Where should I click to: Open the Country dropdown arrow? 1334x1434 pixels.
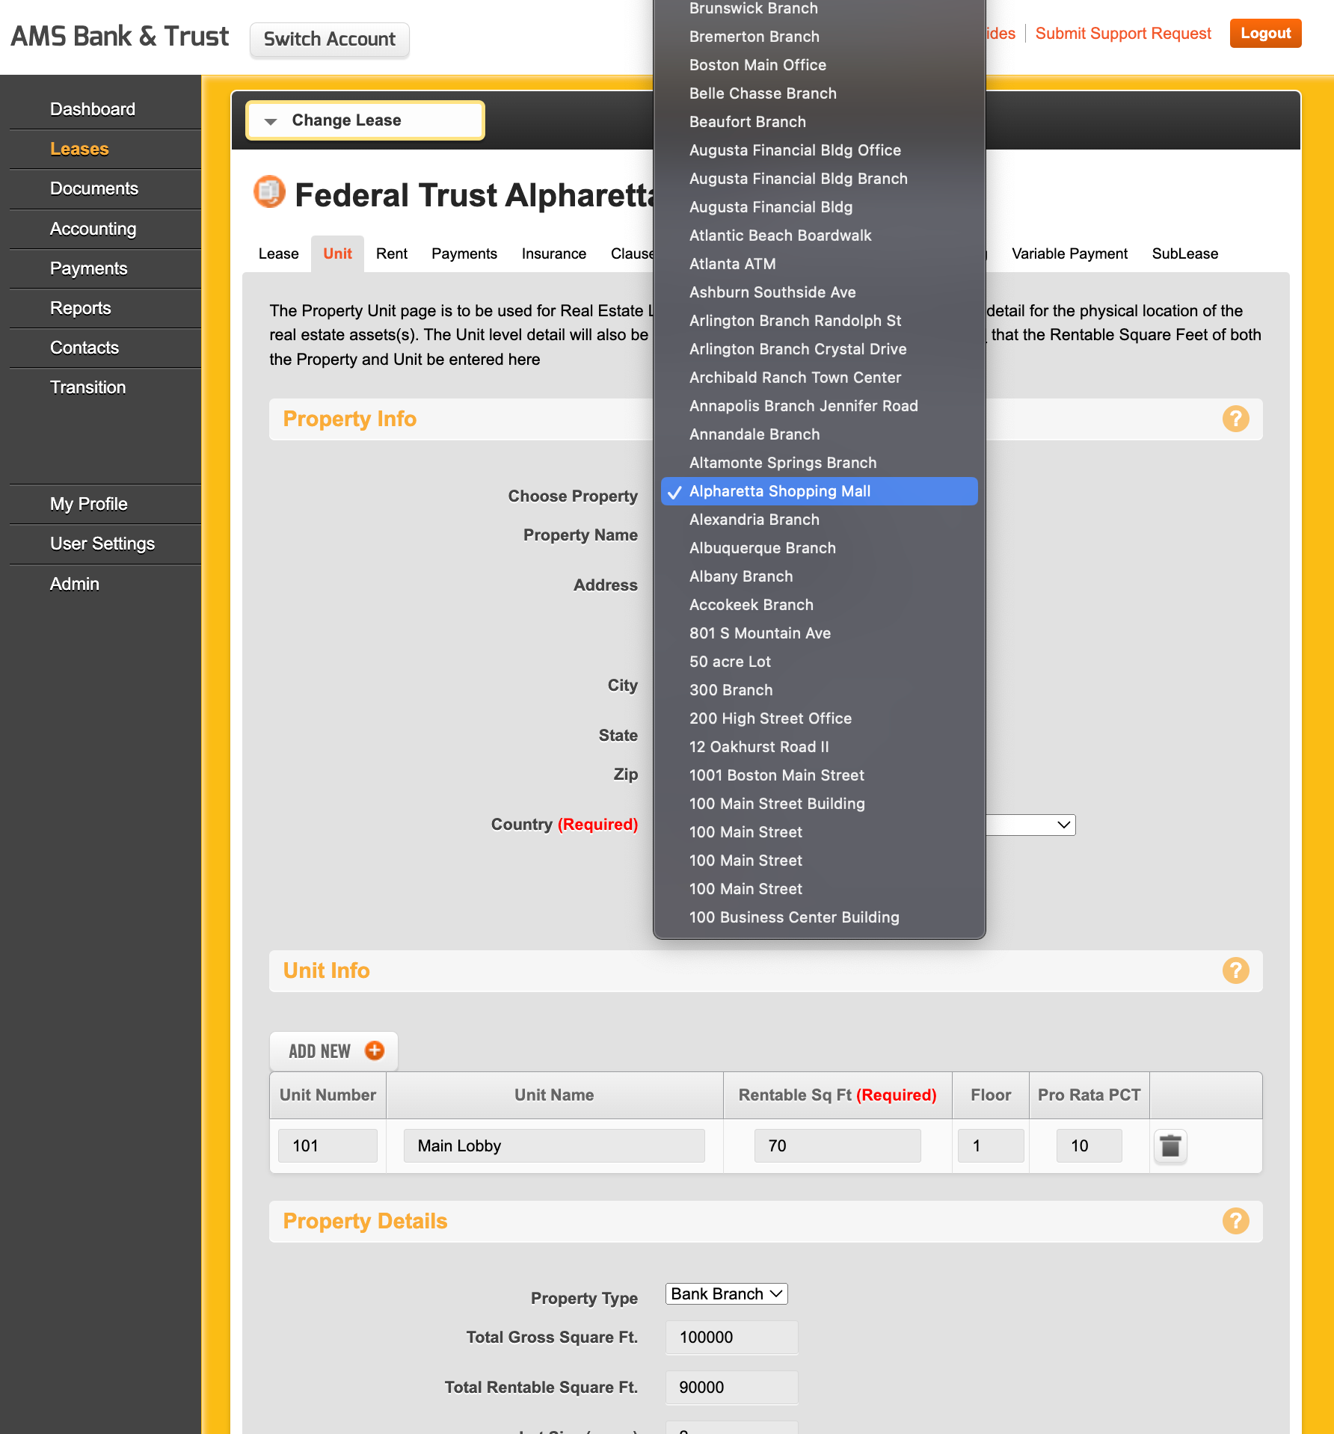1063,825
